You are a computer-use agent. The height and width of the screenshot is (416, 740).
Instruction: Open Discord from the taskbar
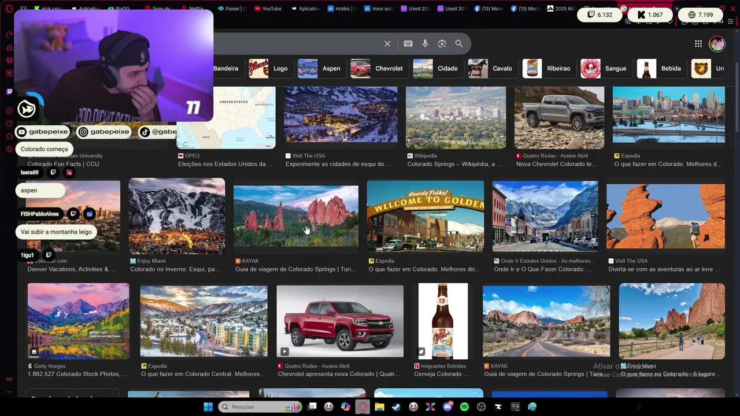click(447, 407)
